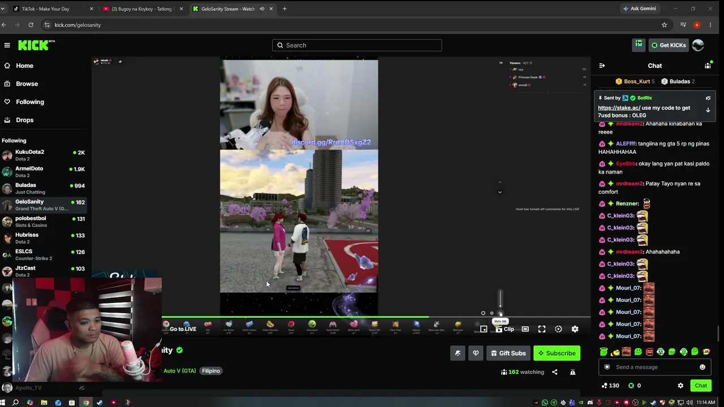Open share options for the stream

tap(554, 372)
